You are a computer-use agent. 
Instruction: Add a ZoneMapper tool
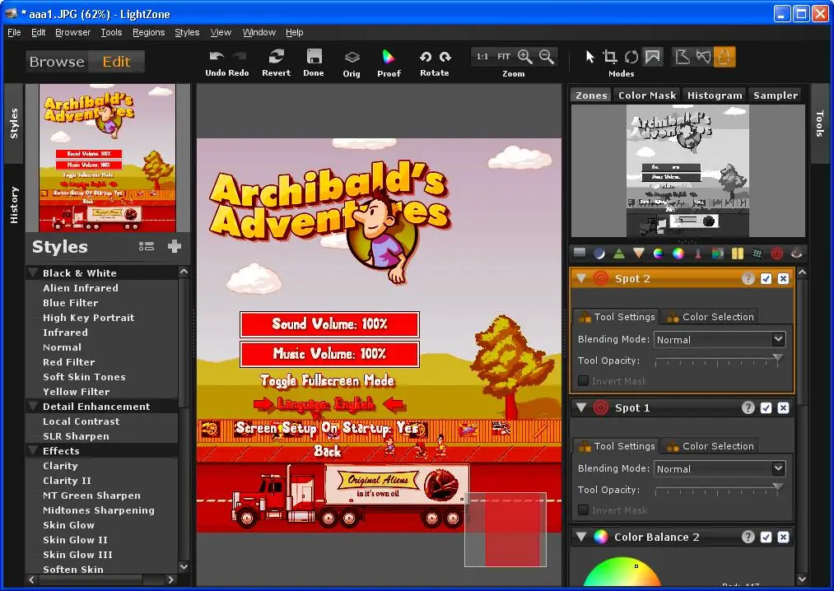pos(580,254)
